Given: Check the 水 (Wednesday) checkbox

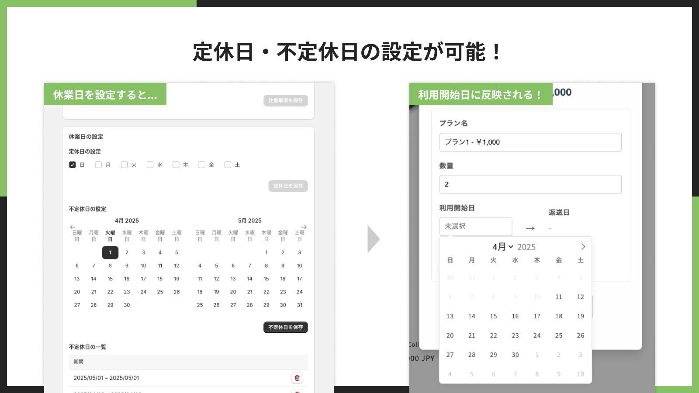Looking at the screenshot, I should [150, 165].
